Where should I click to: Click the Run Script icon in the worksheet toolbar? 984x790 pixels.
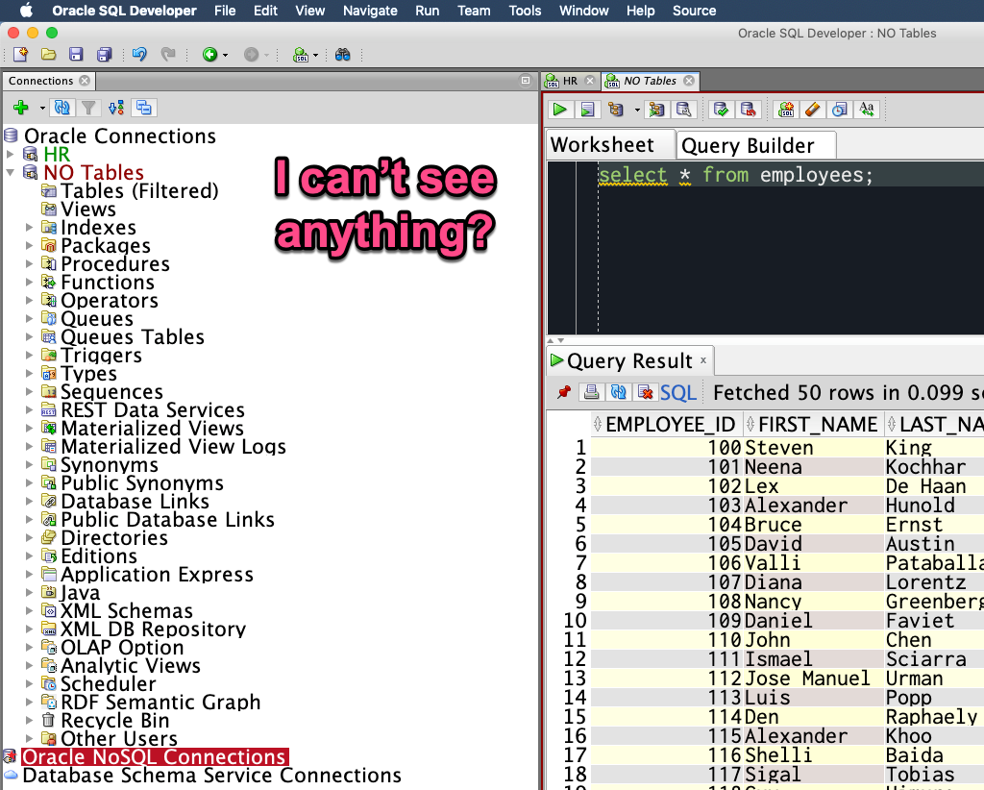[x=587, y=110]
